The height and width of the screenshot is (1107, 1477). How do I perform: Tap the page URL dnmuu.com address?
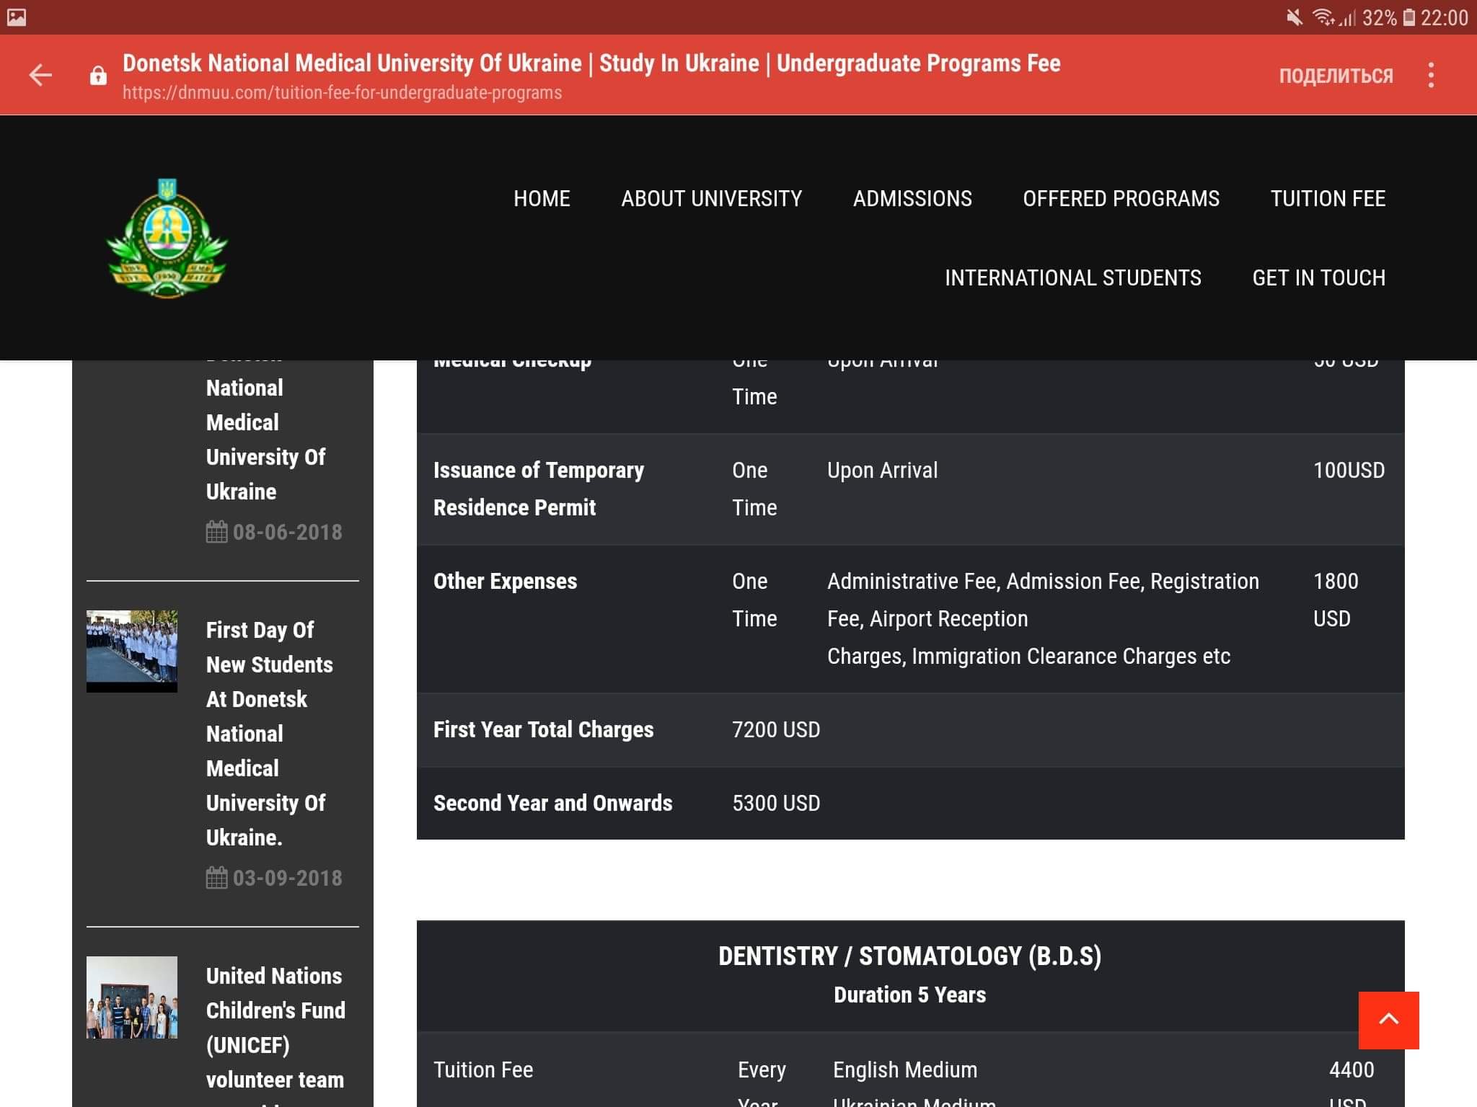pos(342,93)
